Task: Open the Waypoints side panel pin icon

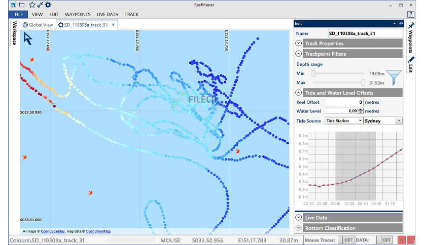Action: (x=411, y=26)
